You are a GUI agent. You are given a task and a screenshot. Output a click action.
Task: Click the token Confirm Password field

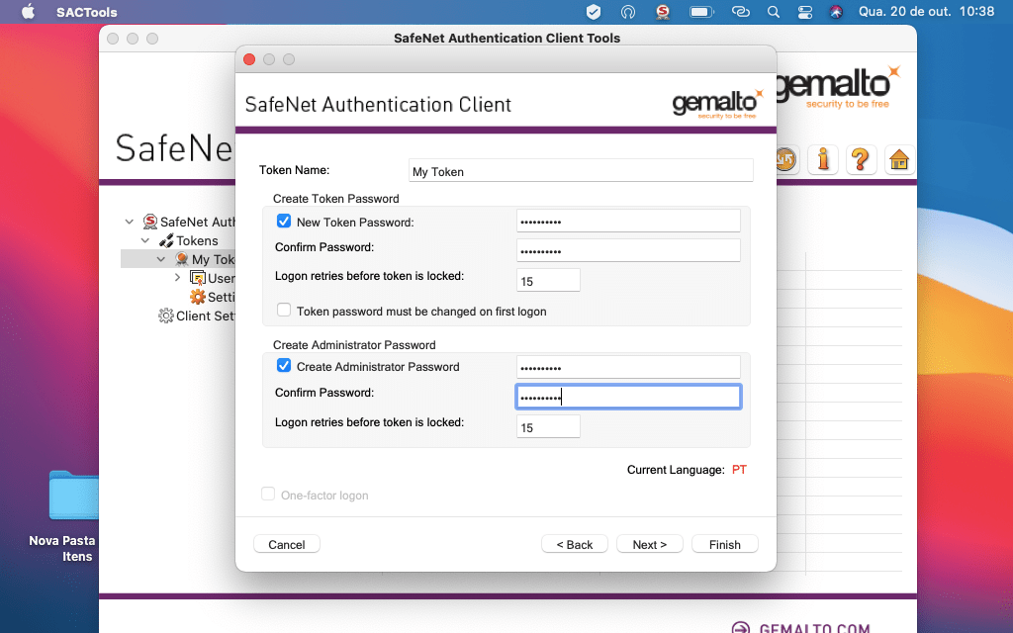click(x=628, y=250)
